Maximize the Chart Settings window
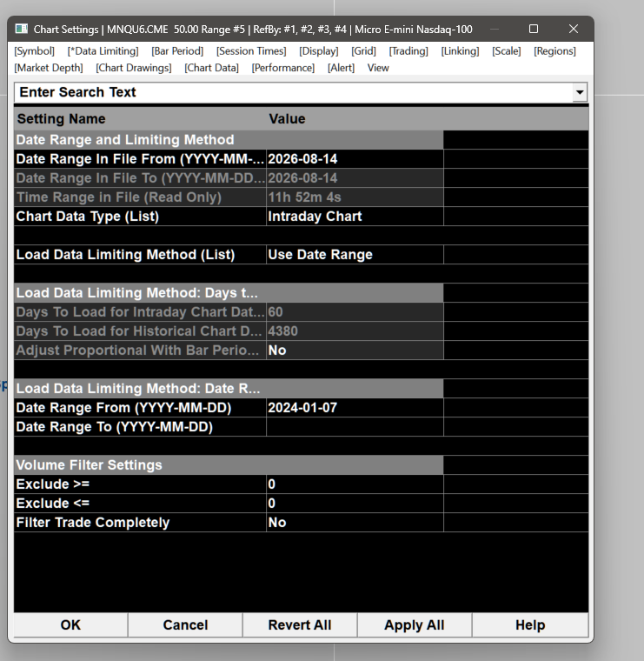This screenshot has width=644, height=661. pos(534,29)
